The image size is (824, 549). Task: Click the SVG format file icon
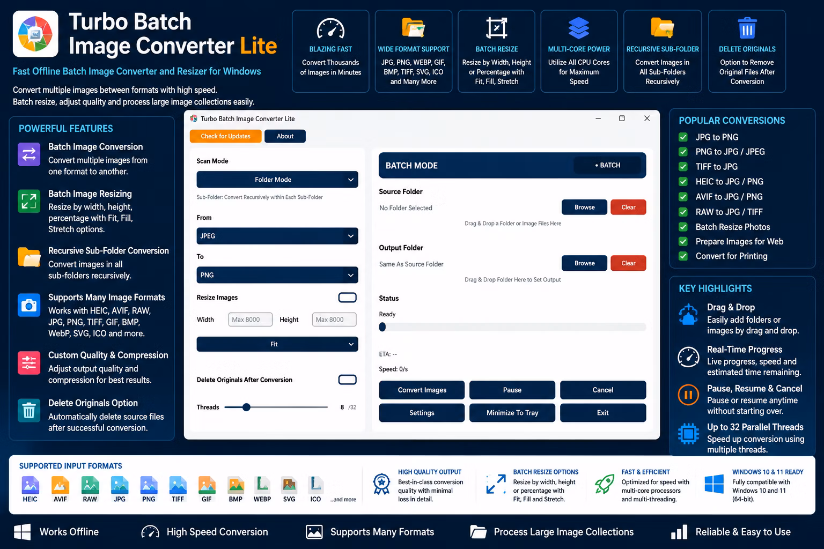[289, 485]
